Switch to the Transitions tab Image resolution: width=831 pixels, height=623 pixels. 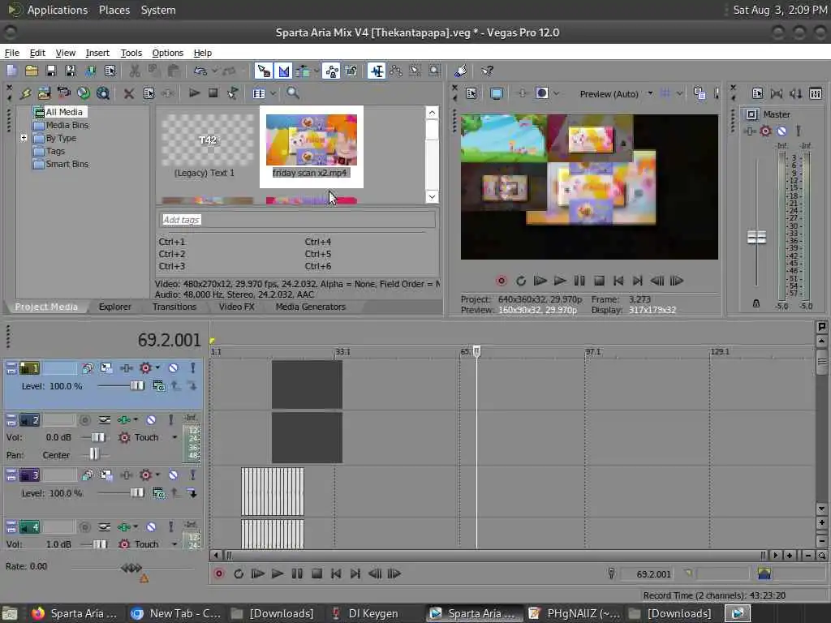[174, 307]
